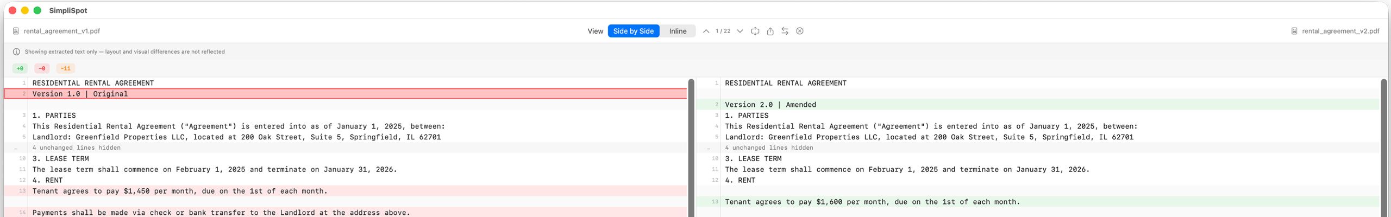This screenshot has width=1391, height=217.
Task: Click the sync scrolling icon in toolbar
Action: click(x=755, y=31)
